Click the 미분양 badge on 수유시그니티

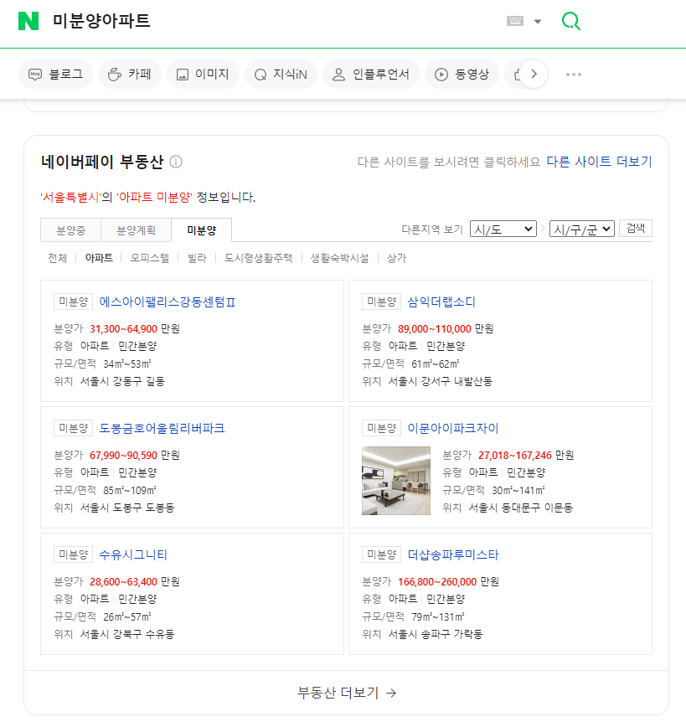pos(73,554)
